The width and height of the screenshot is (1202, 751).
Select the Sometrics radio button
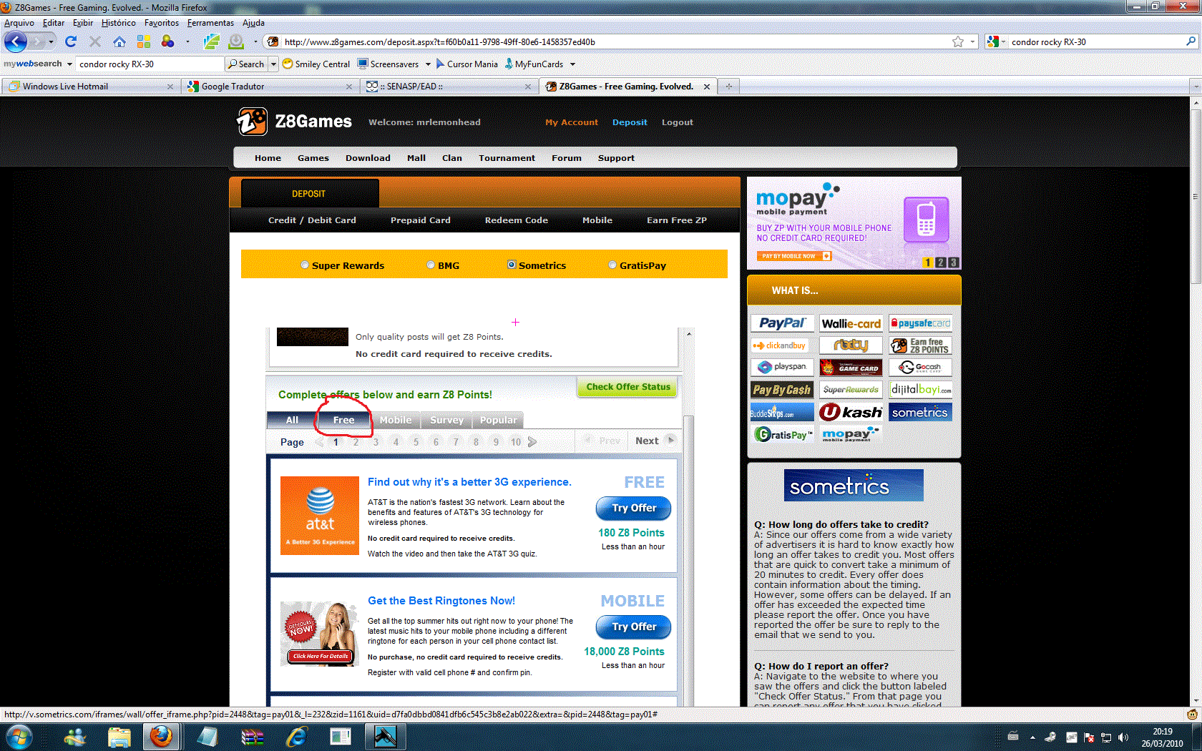coord(512,265)
